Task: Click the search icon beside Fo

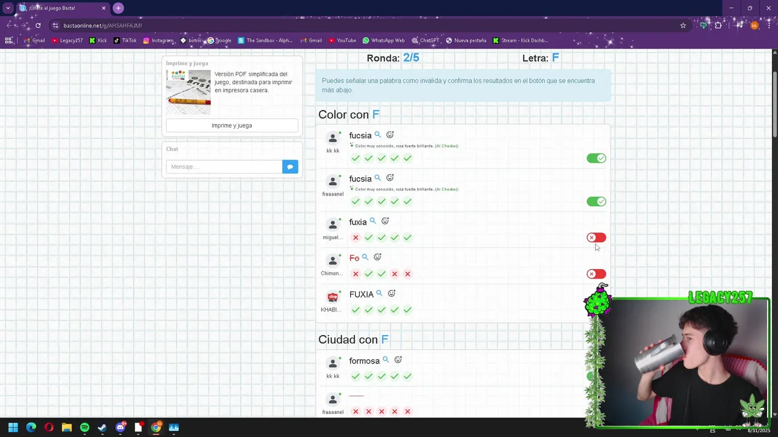Action: (365, 257)
